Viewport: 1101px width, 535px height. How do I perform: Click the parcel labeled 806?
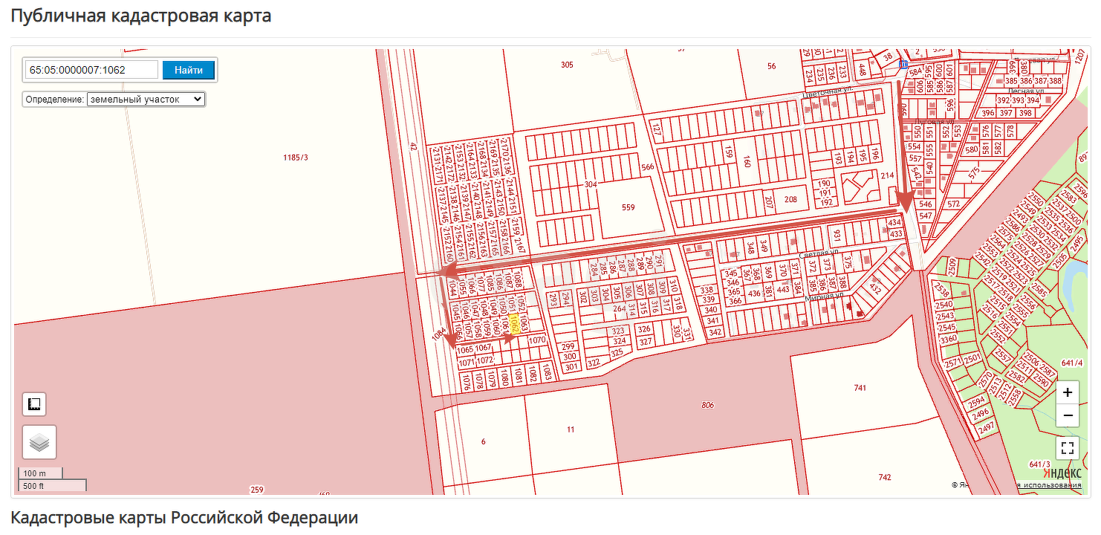pos(707,405)
